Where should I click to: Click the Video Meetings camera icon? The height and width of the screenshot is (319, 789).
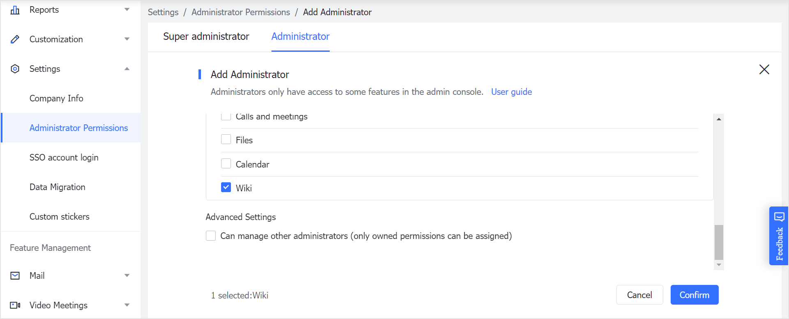[15, 305]
